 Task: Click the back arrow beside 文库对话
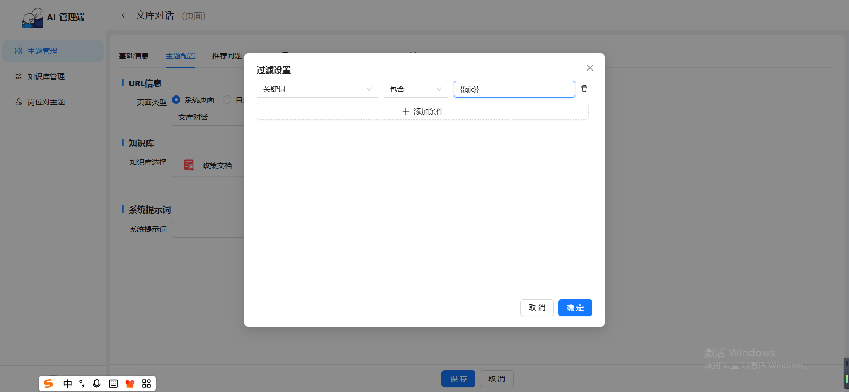tap(123, 15)
